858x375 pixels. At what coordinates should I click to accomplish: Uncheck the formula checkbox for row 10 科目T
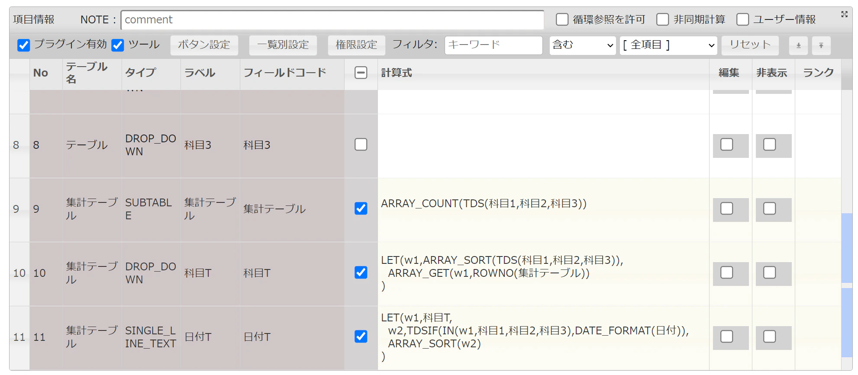coord(361,272)
